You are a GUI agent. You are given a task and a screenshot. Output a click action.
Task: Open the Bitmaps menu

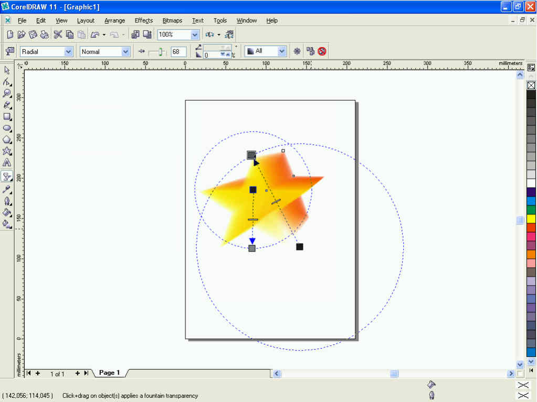point(172,20)
